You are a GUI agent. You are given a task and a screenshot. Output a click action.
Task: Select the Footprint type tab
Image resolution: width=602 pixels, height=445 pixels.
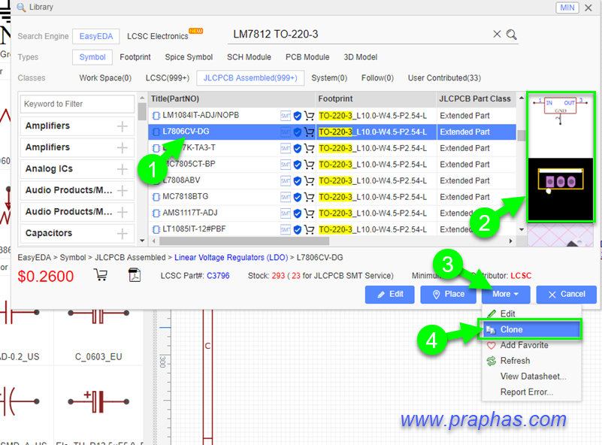pos(135,57)
